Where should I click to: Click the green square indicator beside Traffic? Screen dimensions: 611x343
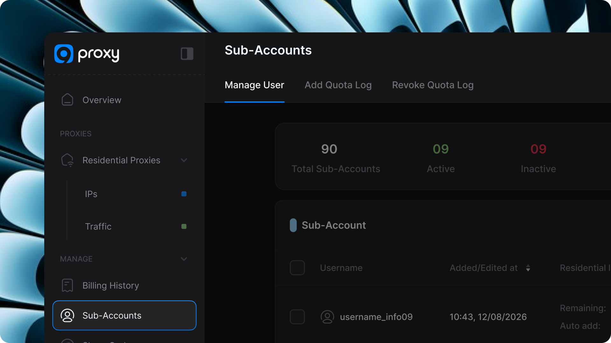(x=184, y=226)
